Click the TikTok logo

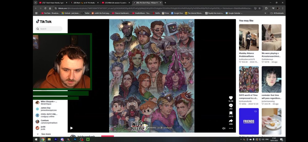coord(44,22)
